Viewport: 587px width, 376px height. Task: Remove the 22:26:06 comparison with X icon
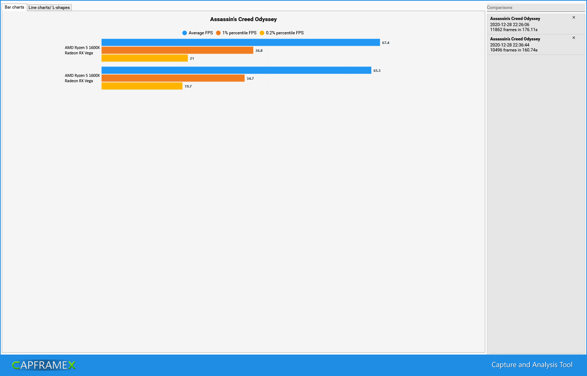pos(574,18)
